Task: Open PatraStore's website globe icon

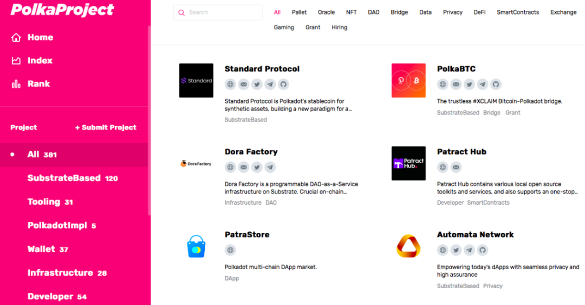Action: point(231,250)
